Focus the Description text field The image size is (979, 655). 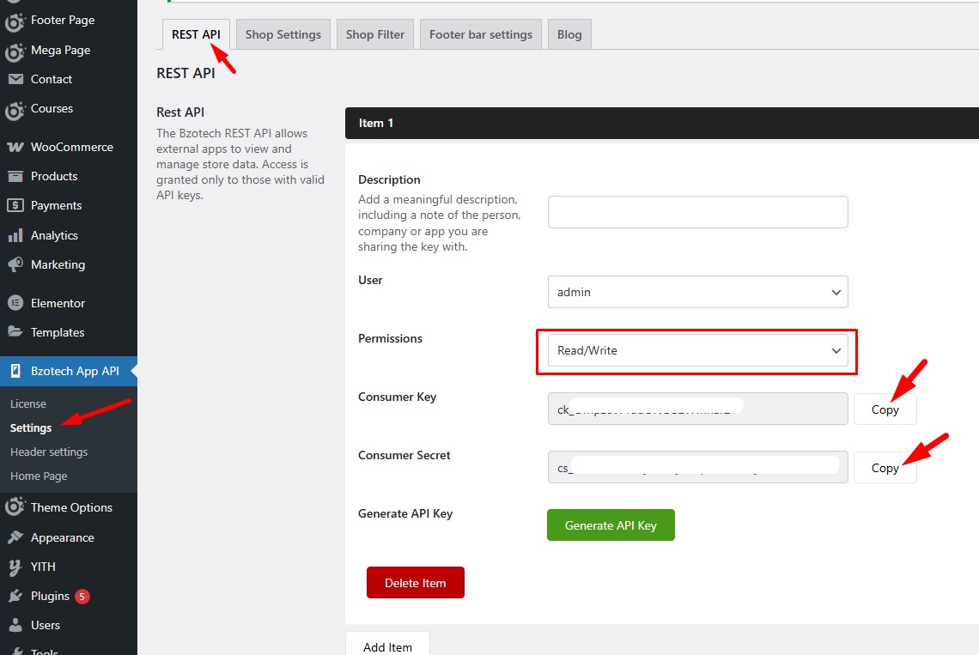tap(697, 212)
